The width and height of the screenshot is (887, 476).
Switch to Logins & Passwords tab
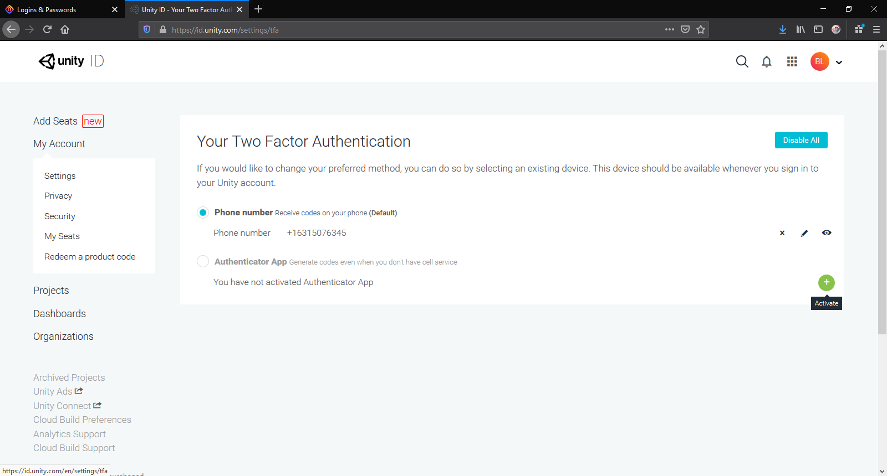point(61,9)
